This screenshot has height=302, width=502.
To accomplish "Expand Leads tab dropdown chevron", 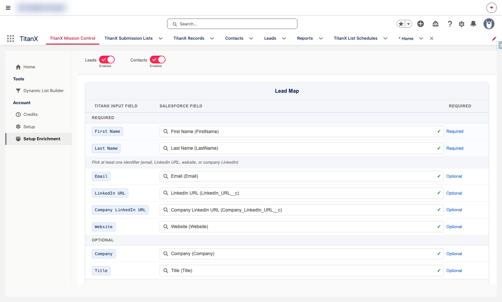I will [x=284, y=38].
